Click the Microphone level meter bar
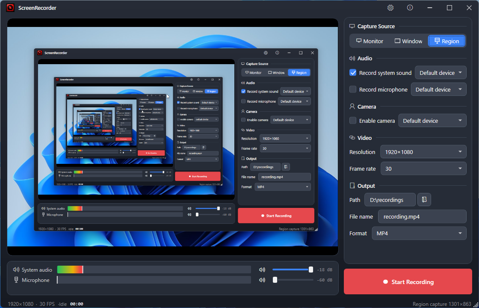 point(154,280)
